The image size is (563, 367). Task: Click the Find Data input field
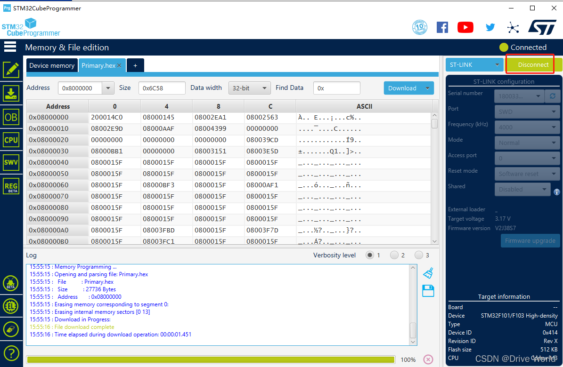click(336, 88)
